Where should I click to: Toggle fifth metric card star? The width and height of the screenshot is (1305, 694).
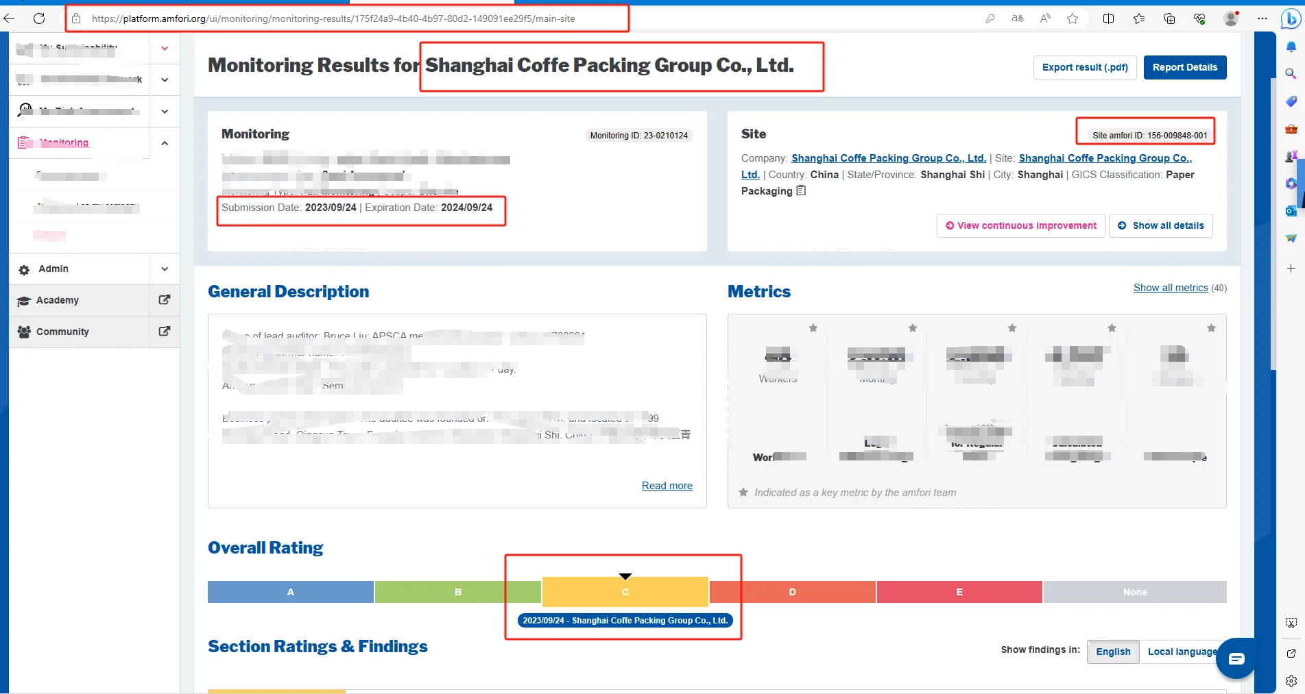pos(1212,328)
